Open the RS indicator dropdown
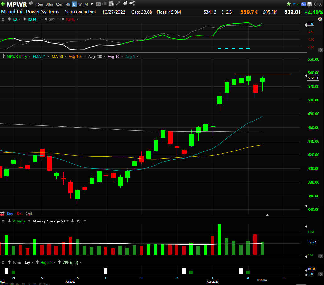This screenshot has width=324, height=285. pyautogui.click(x=19, y=19)
